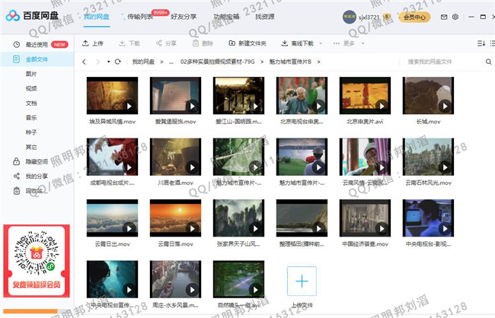Viewport: 495px width, 318px height.
Task: Expand the breadcrumb ellipsis
Action: pyautogui.click(x=171, y=62)
